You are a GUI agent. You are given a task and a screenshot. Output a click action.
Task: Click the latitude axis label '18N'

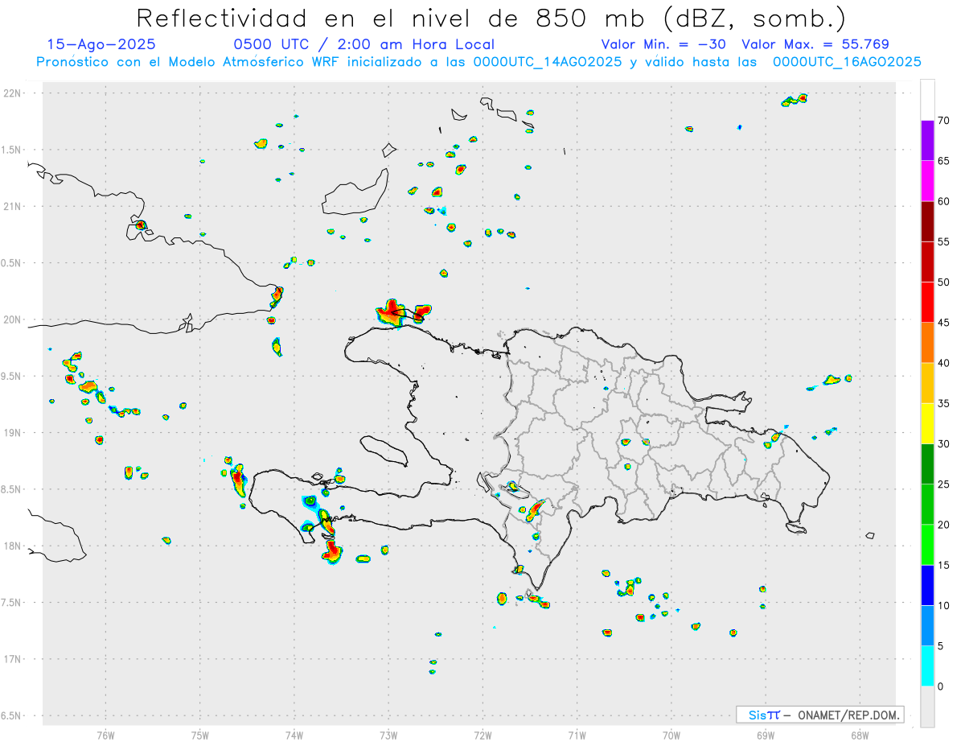pyautogui.click(x=14, y=546)
